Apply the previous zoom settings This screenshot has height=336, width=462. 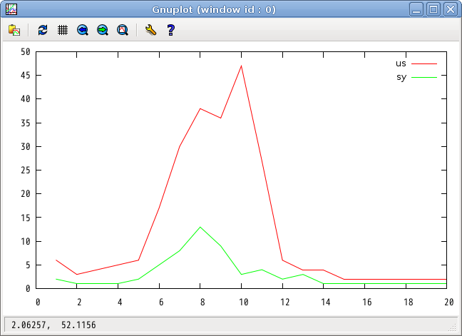coord(83,30)
